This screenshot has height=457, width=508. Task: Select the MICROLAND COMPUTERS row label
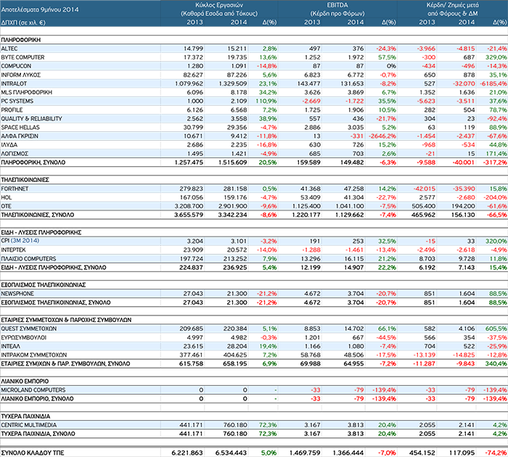[x=33, y=390]
